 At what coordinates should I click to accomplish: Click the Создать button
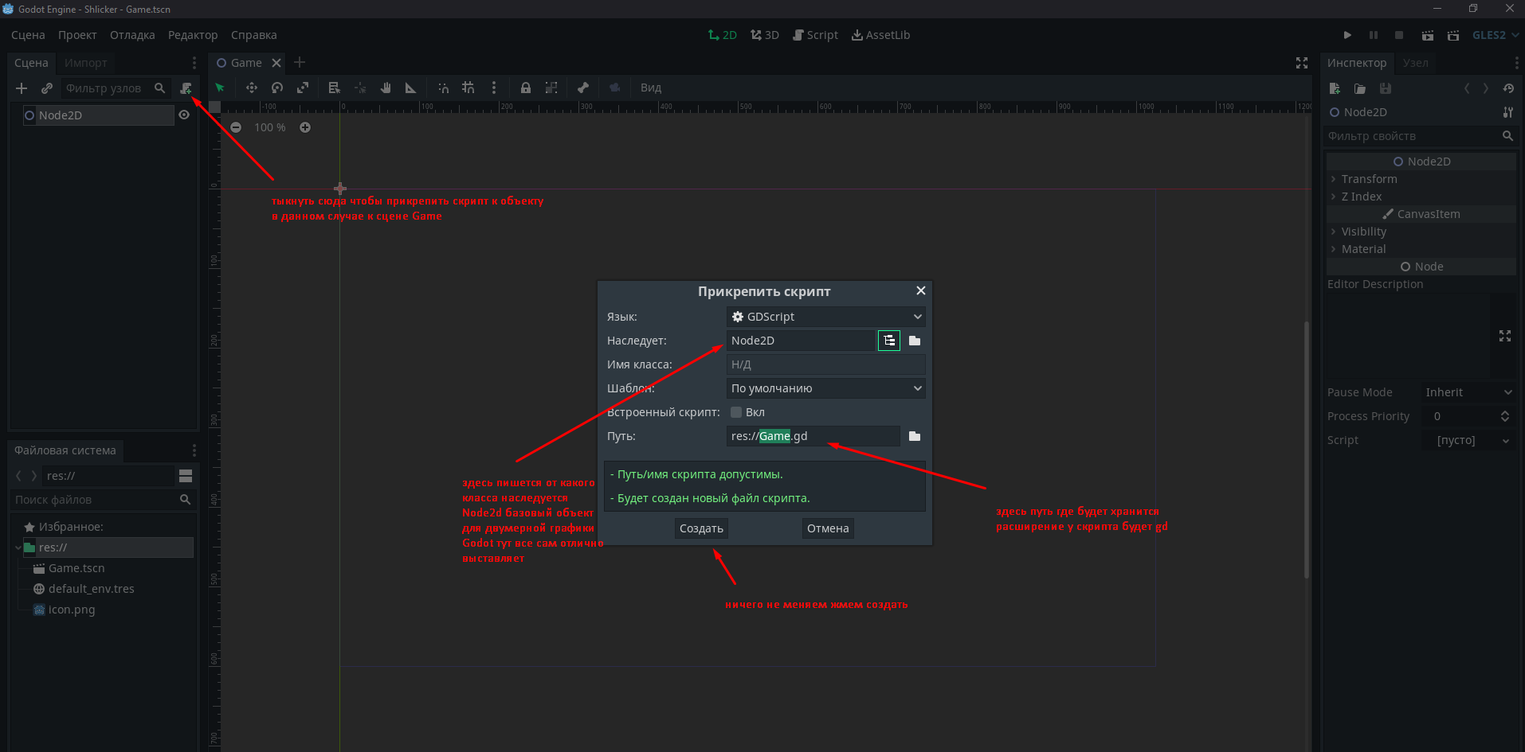click(701, 528)
